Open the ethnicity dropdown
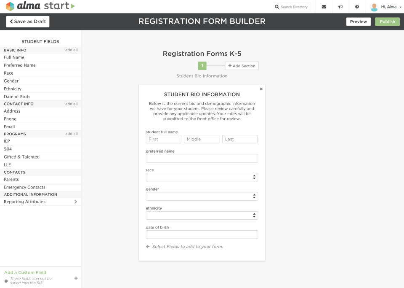The width and height of the screenshot is (404, 288). coord(202,215)
